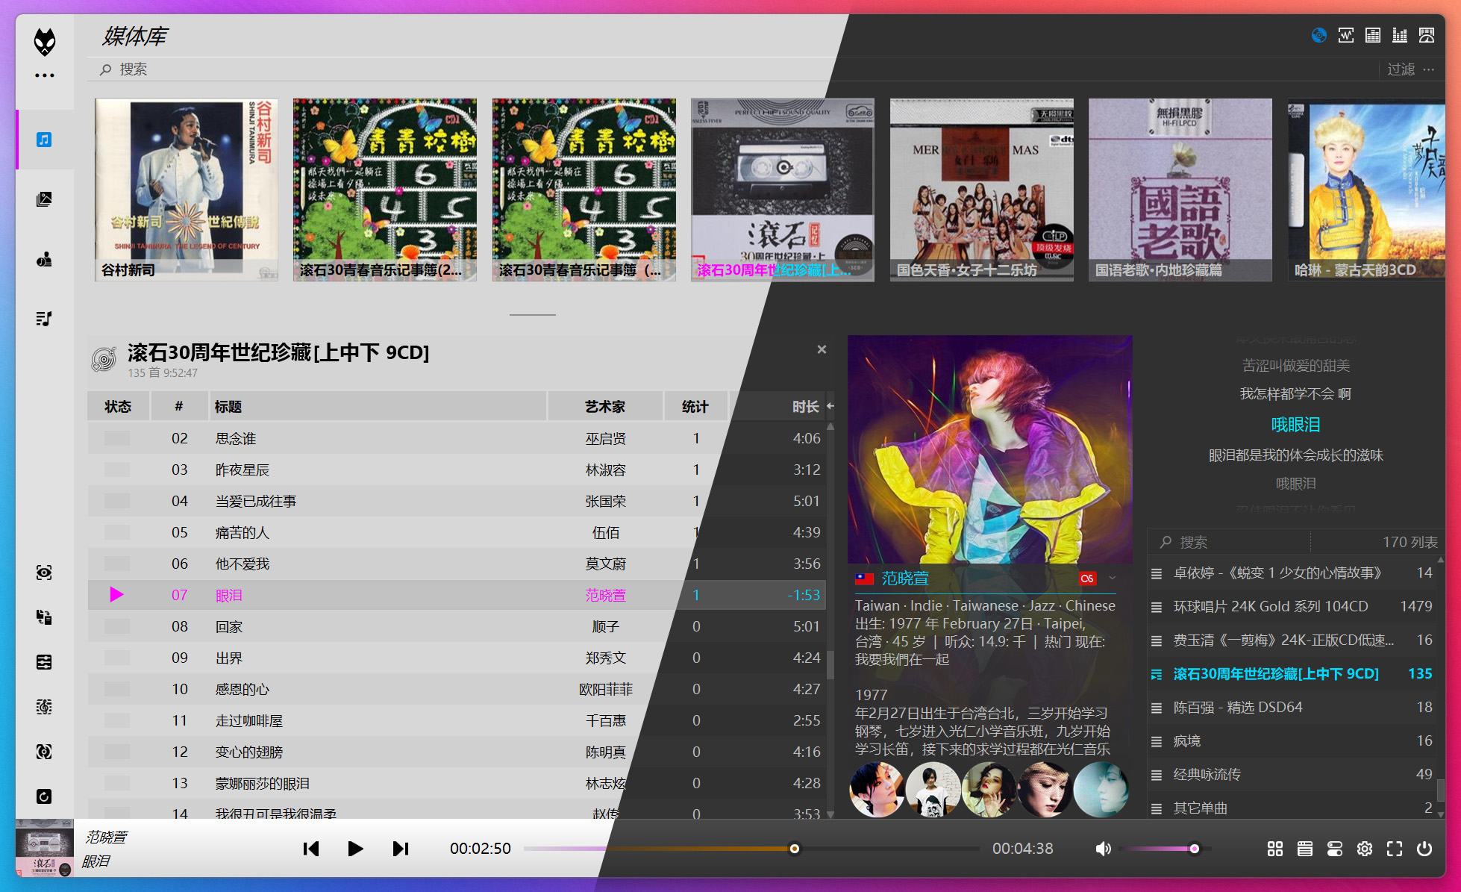Click the red last.fm badge icon
This screenshot has height=892, width=1461.
pos(1087,578)
